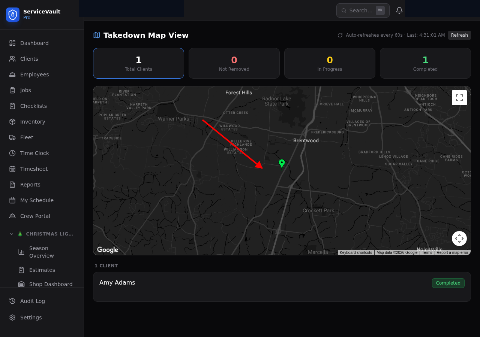Click Report a map error
The width and height of the screenshot is (480, 337).
click(453, 252)
